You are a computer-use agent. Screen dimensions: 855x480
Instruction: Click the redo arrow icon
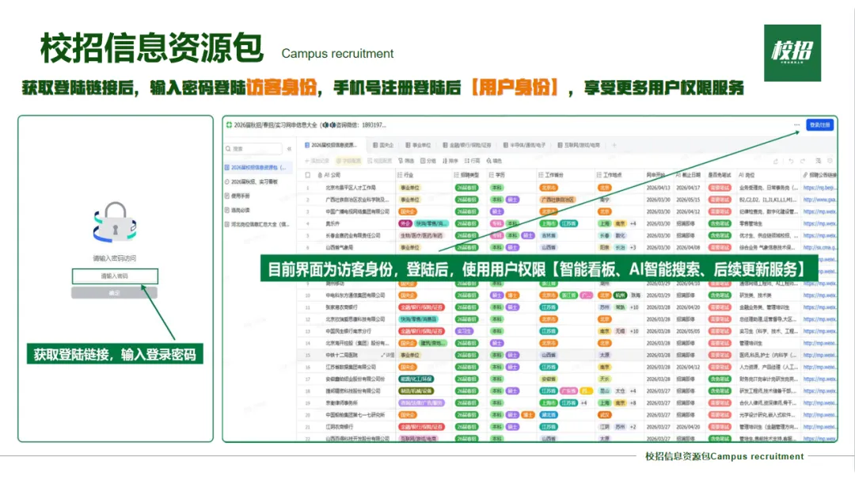[x=803, y=161]
